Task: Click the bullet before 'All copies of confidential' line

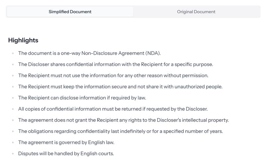Action: tap(13, 109)
